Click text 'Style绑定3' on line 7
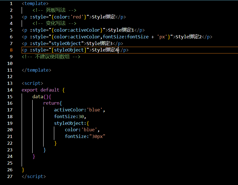 pos(99,44)
